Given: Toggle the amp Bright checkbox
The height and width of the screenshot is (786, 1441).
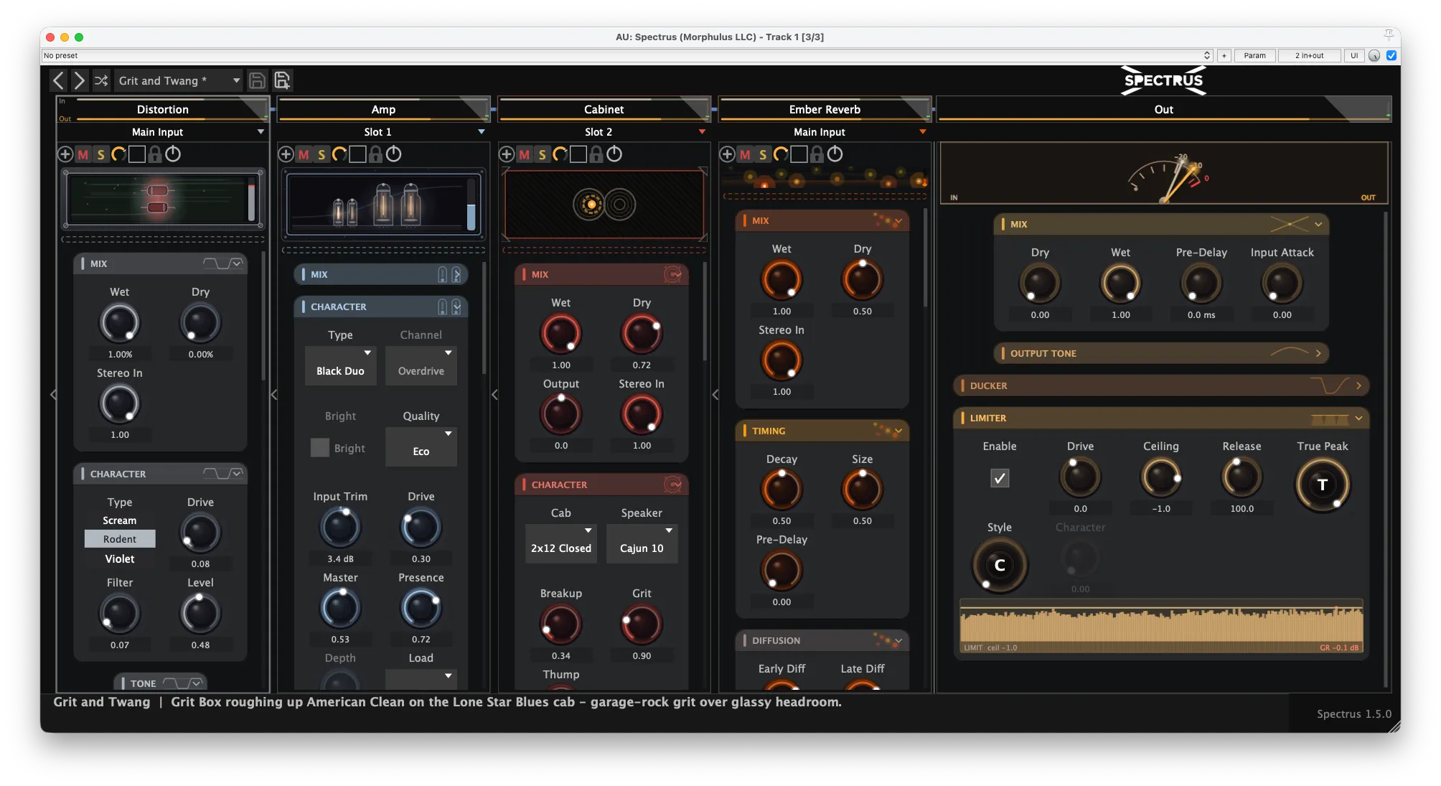Looking at the screenshot, I should [319, 448].
